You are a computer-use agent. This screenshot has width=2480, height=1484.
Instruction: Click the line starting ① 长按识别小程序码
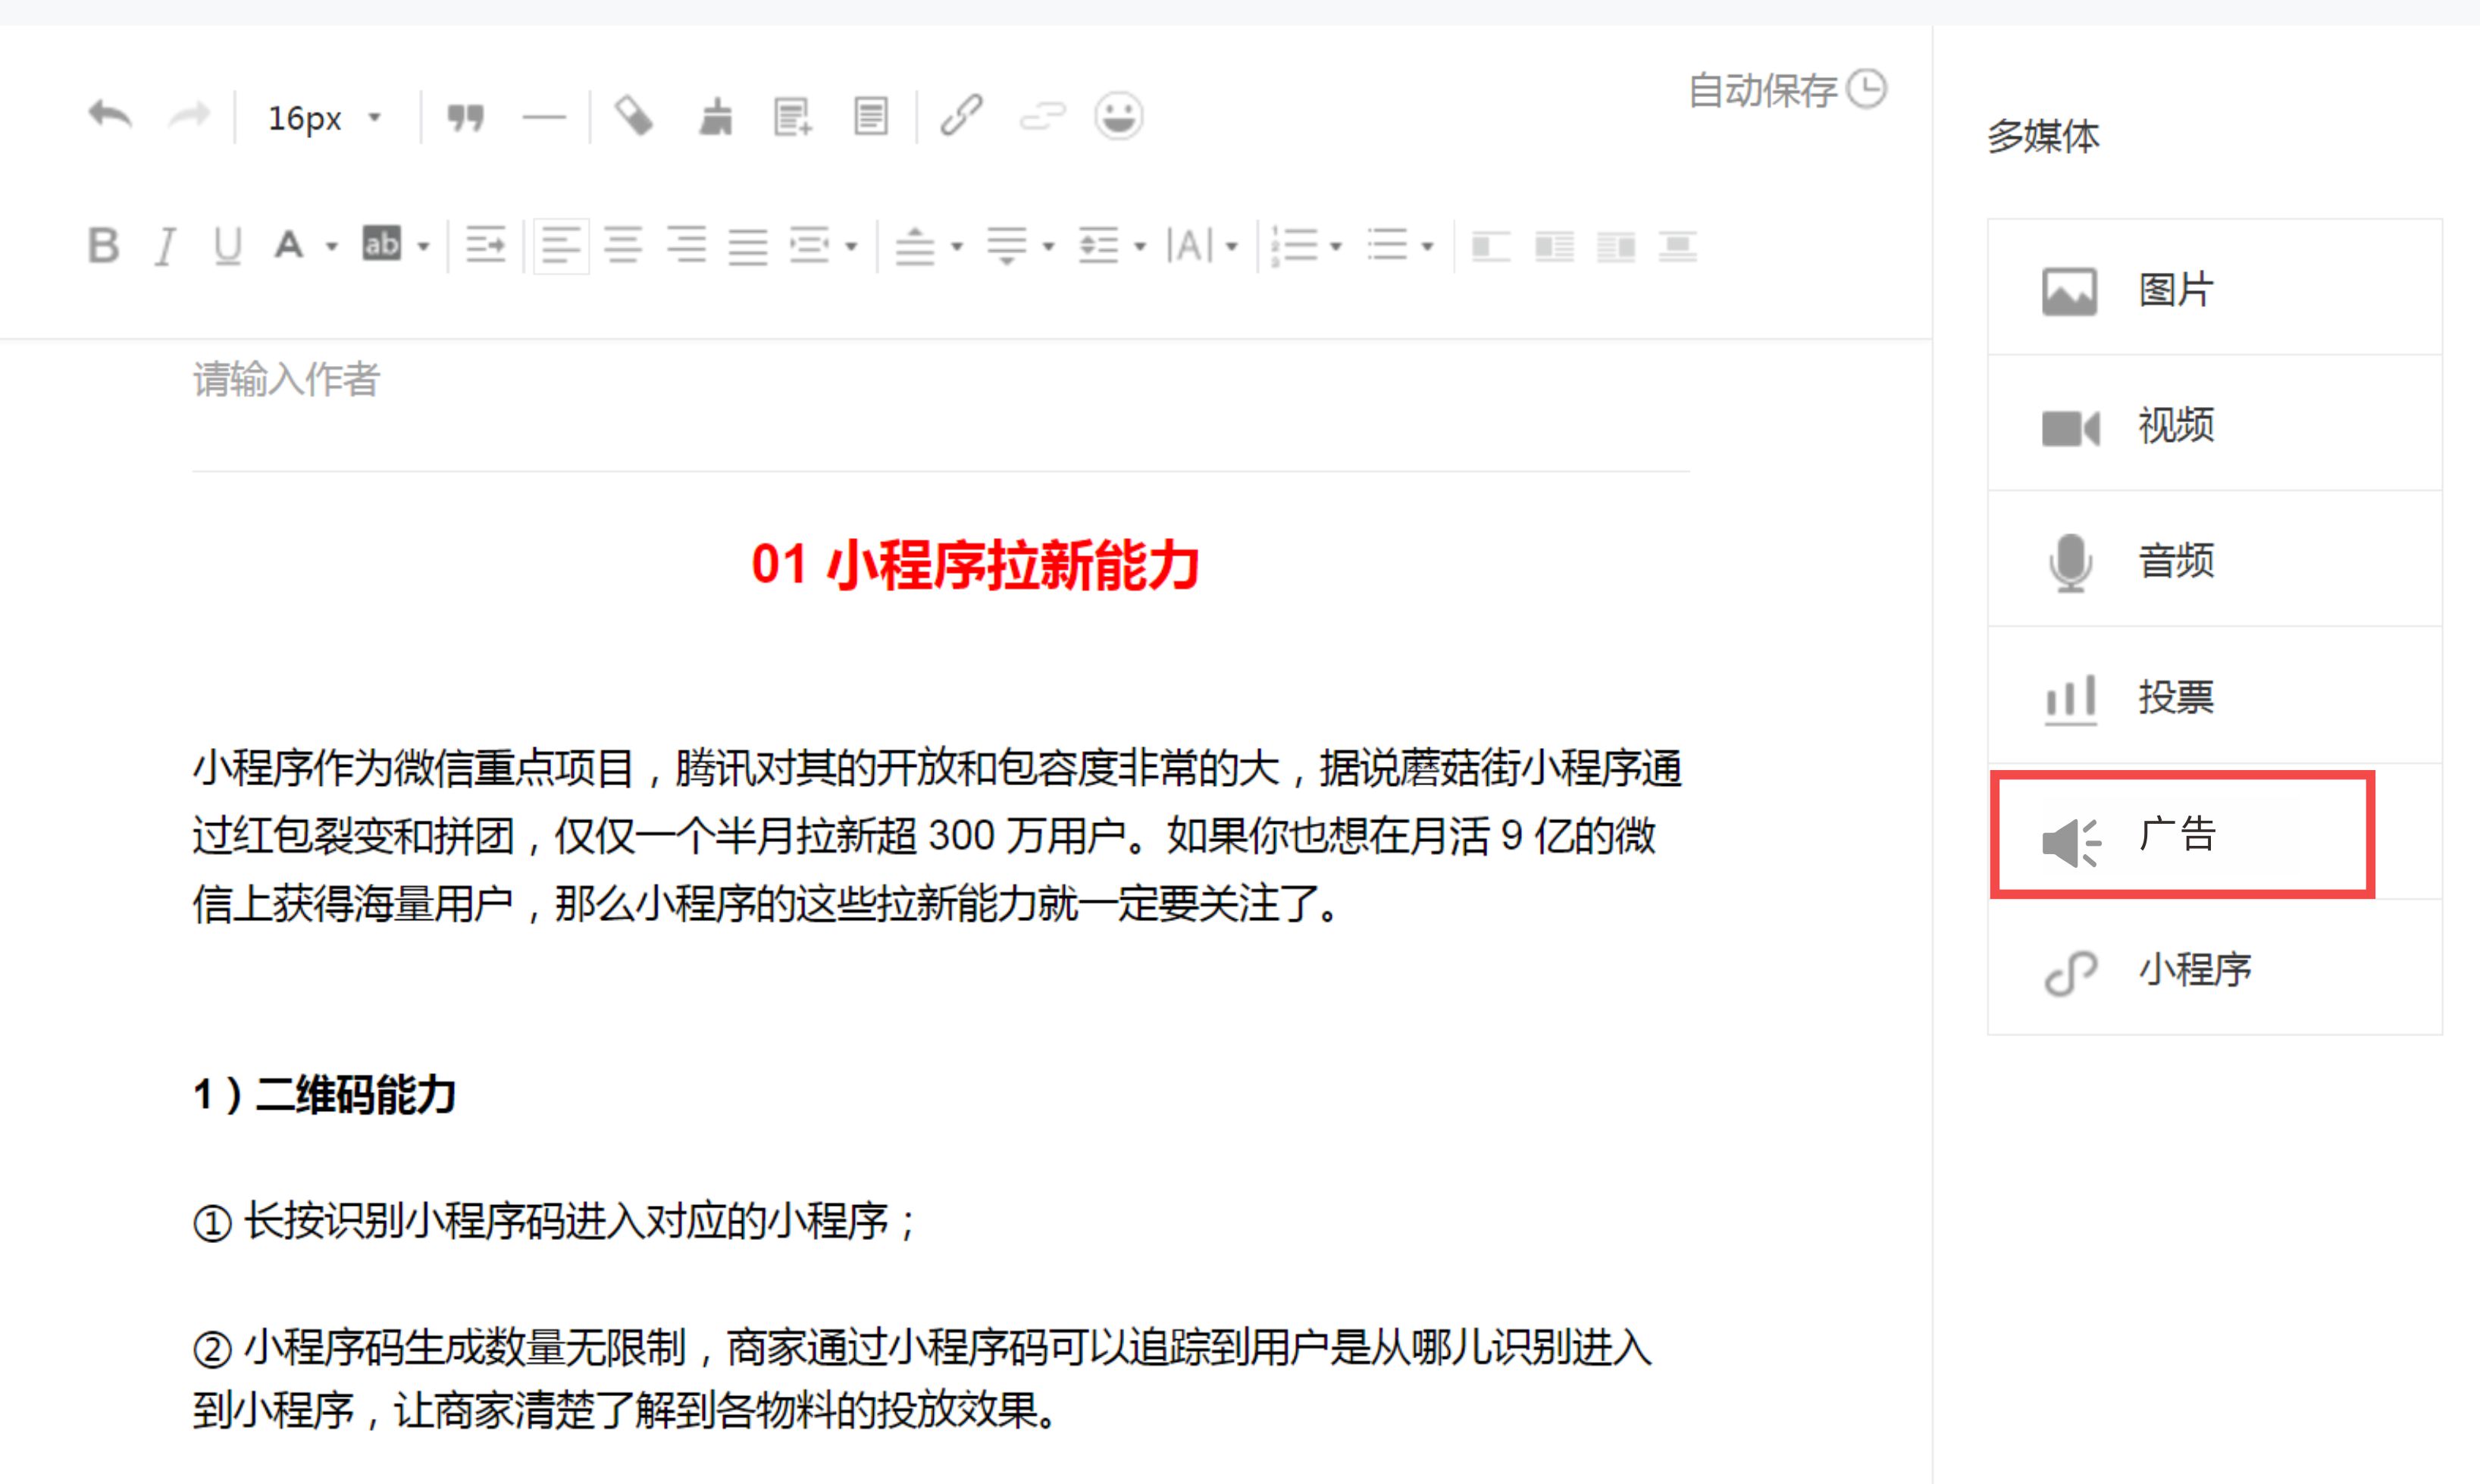pyautogui.click(x=555, y=1221)
